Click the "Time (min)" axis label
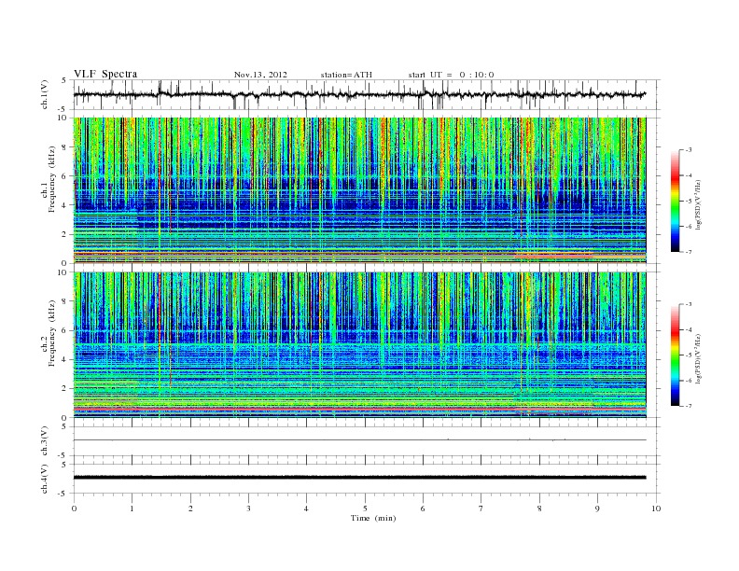This screenshot has width=739, height=571. 373,518
